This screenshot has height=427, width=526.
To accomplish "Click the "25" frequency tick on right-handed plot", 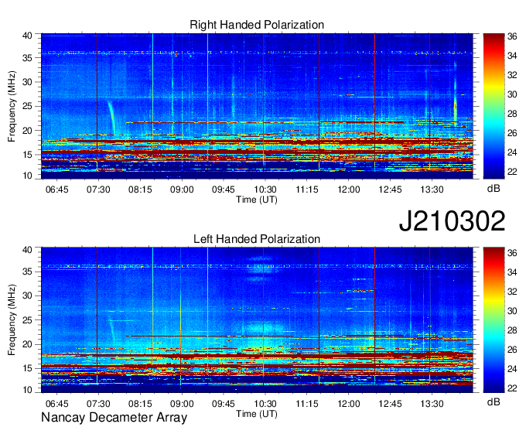I will pos(28,107).
